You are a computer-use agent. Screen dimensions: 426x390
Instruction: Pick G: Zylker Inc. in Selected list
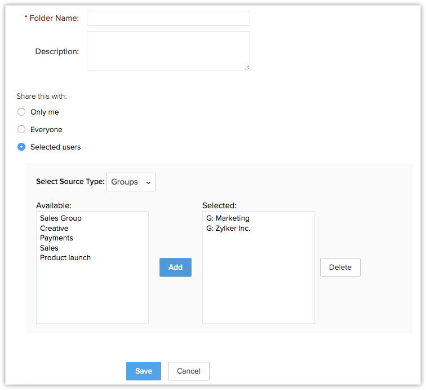click(x=228, y=228)
